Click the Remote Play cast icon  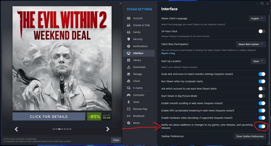(129, 109)
